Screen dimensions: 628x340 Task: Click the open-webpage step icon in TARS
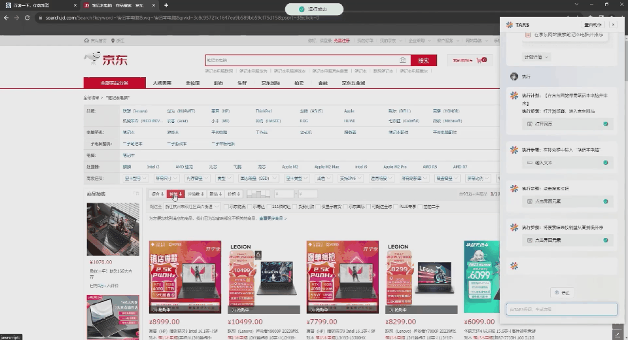[x=529, y=124]
